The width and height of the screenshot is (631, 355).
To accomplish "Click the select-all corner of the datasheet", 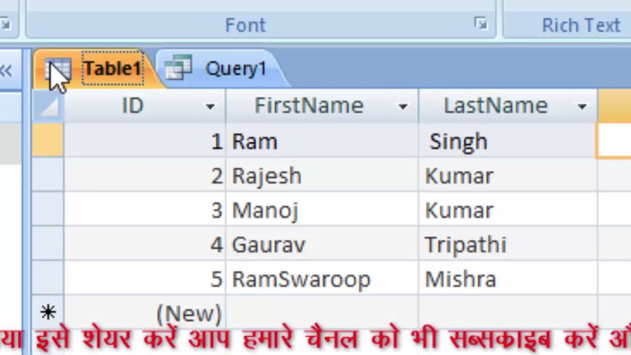I will coord(48,106).
